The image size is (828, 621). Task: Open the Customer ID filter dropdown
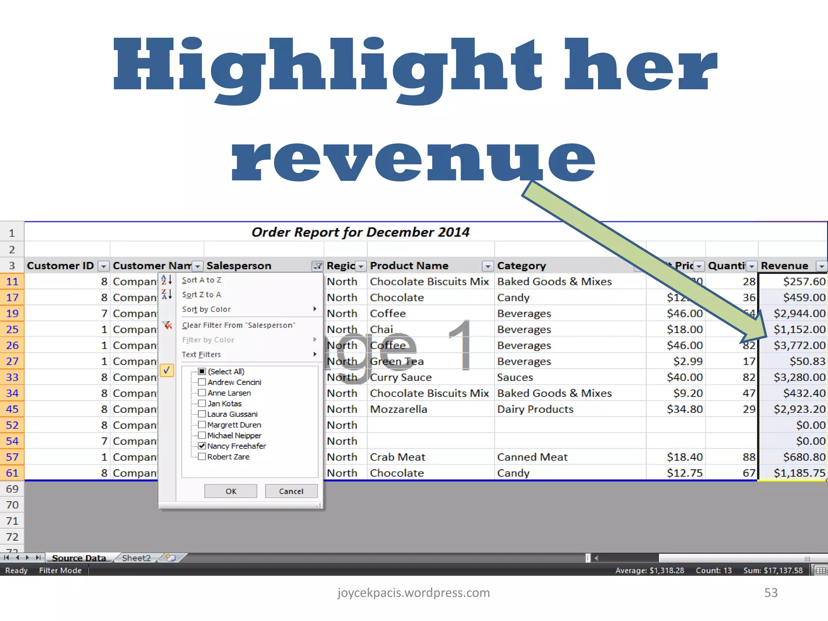click(103, 266)
